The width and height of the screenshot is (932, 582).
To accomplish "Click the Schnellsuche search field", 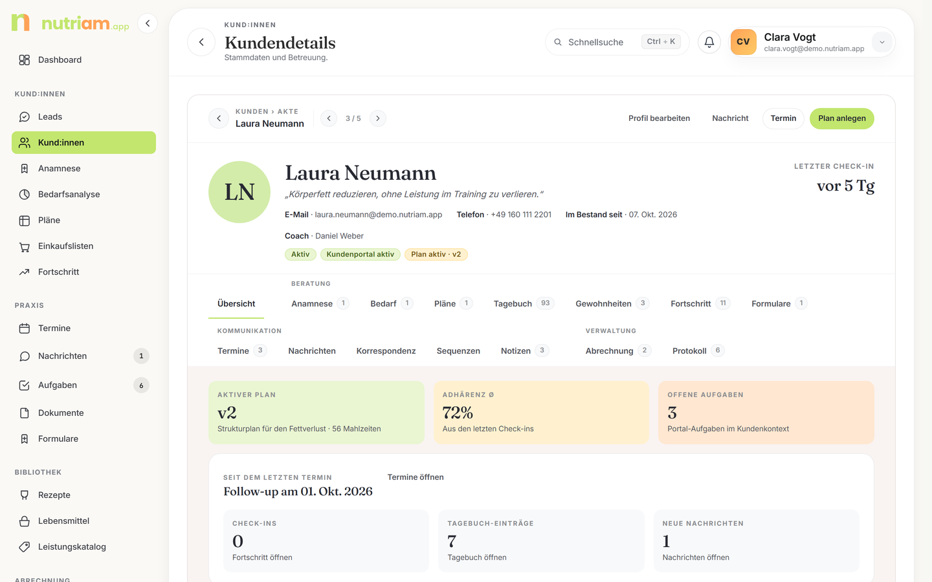I will tap(617, 42).
